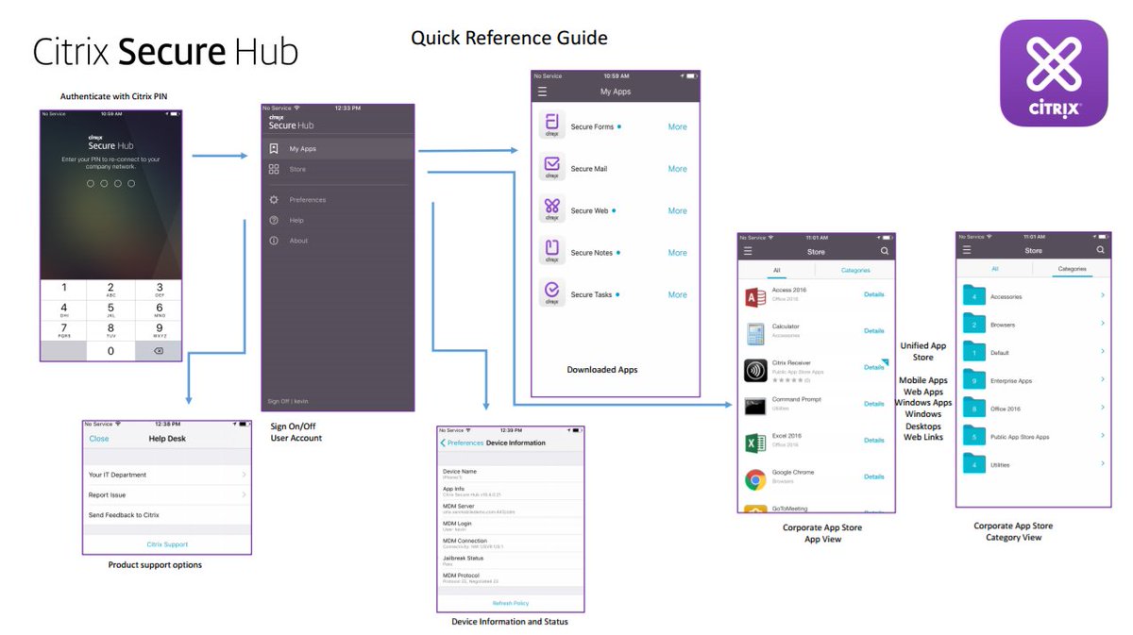Tap the backspace key on PIN keypad

pyautogui.click(x=158, y=351)
